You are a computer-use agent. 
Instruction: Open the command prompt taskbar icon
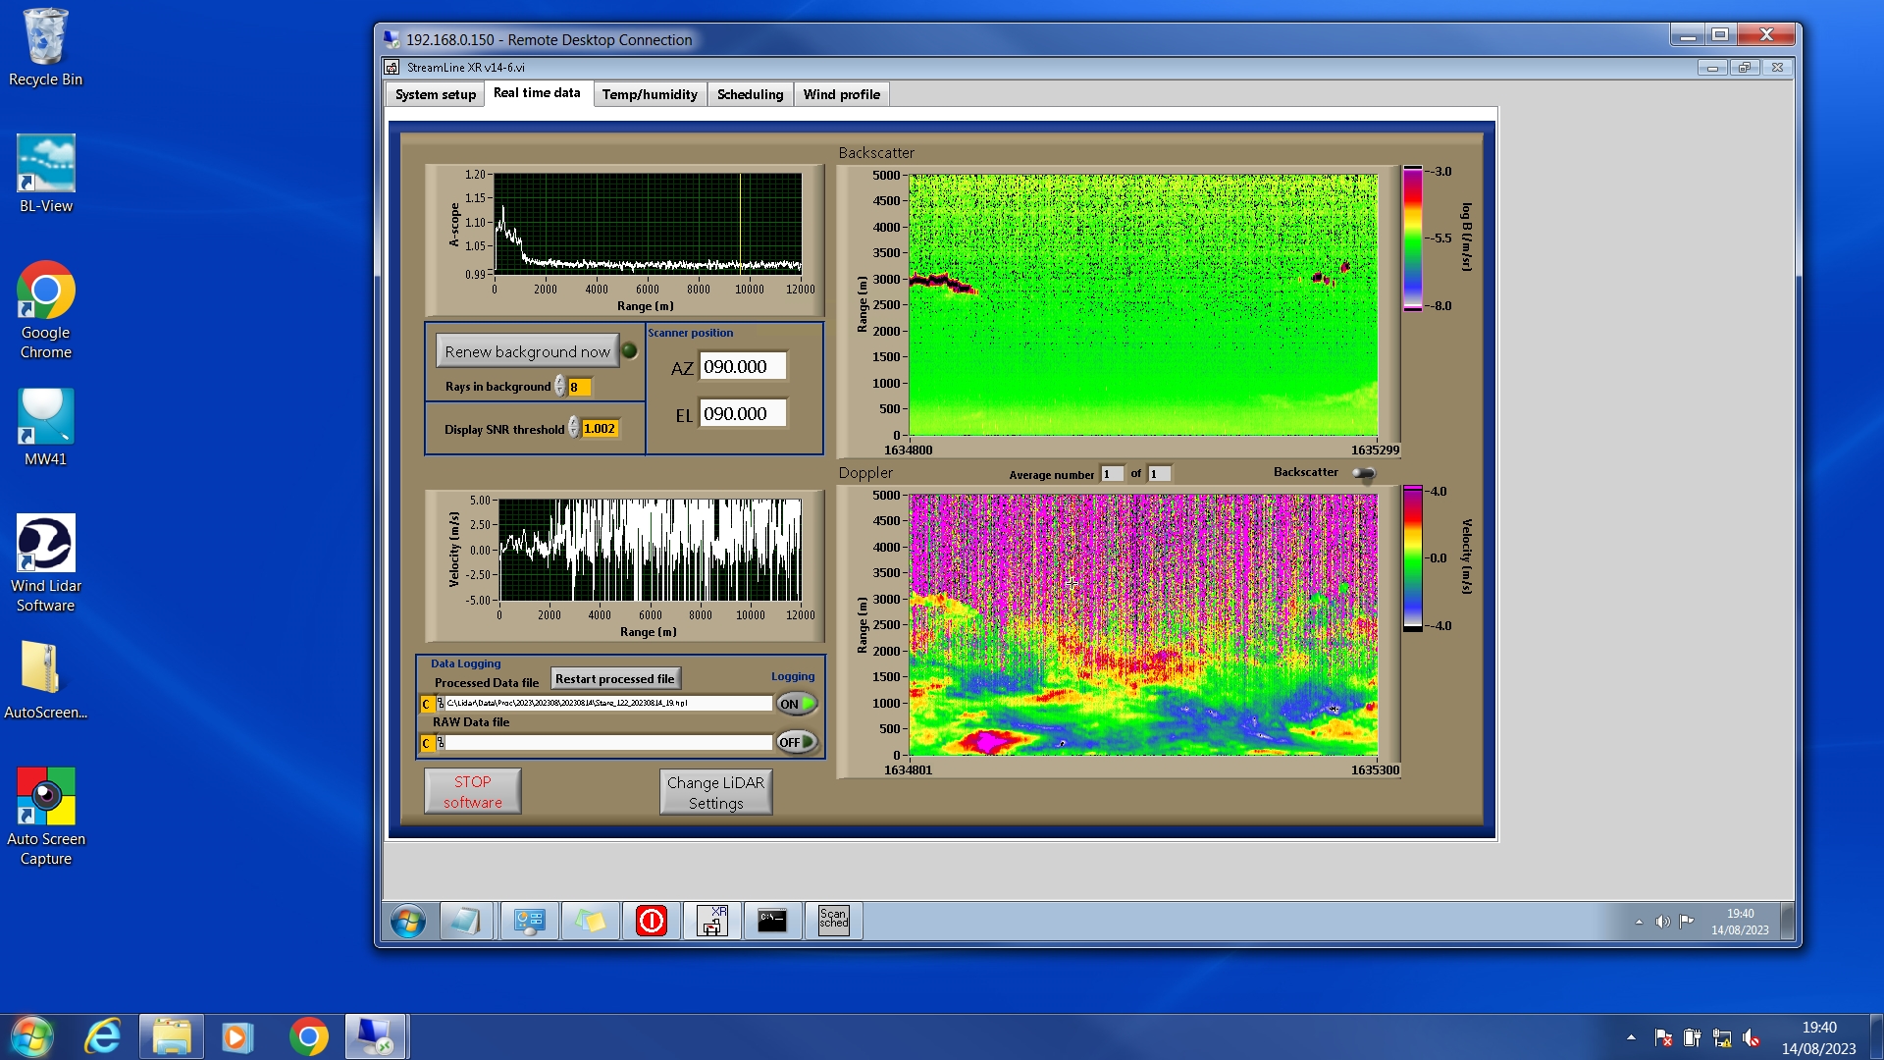[772, 921]
